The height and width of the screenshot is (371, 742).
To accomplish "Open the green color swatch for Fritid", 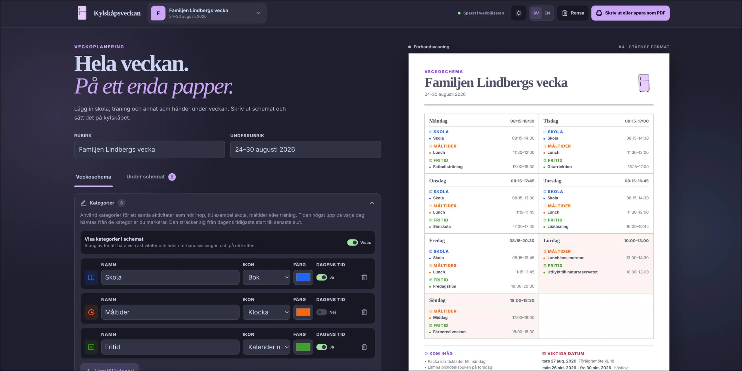I will click(303, 347).
